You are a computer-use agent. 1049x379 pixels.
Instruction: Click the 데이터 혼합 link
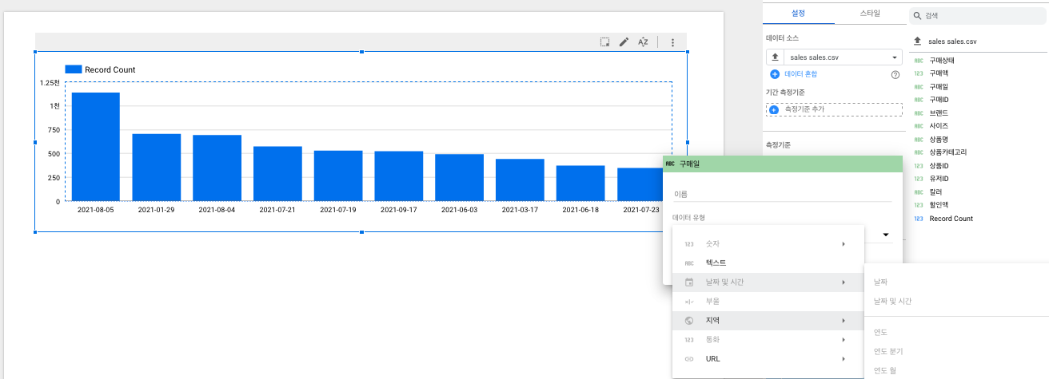(x=800, y=74)
